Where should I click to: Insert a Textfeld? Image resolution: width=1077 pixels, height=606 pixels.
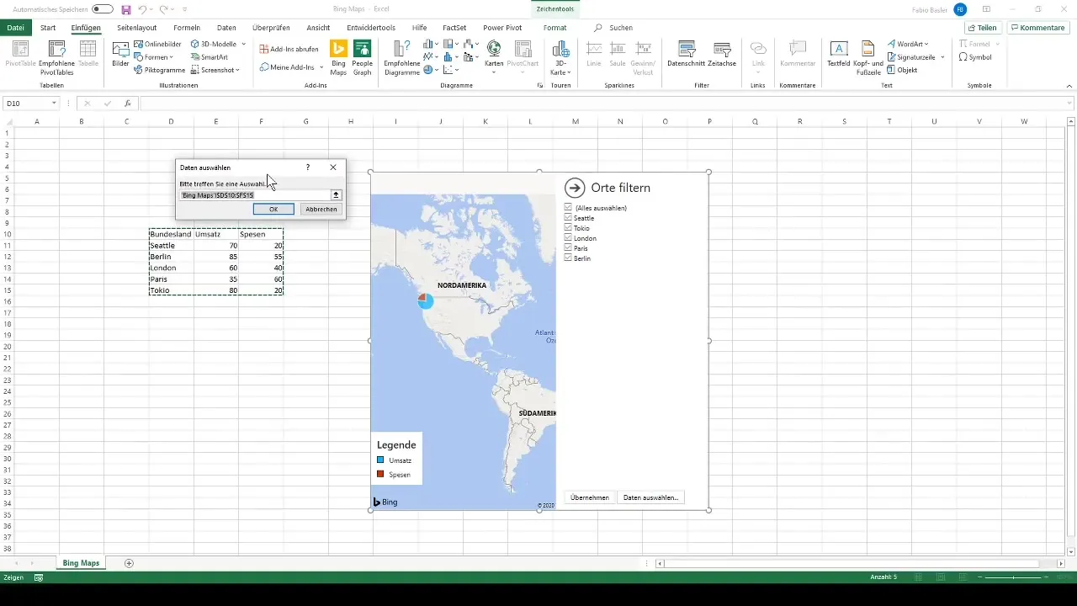point(838,53)
